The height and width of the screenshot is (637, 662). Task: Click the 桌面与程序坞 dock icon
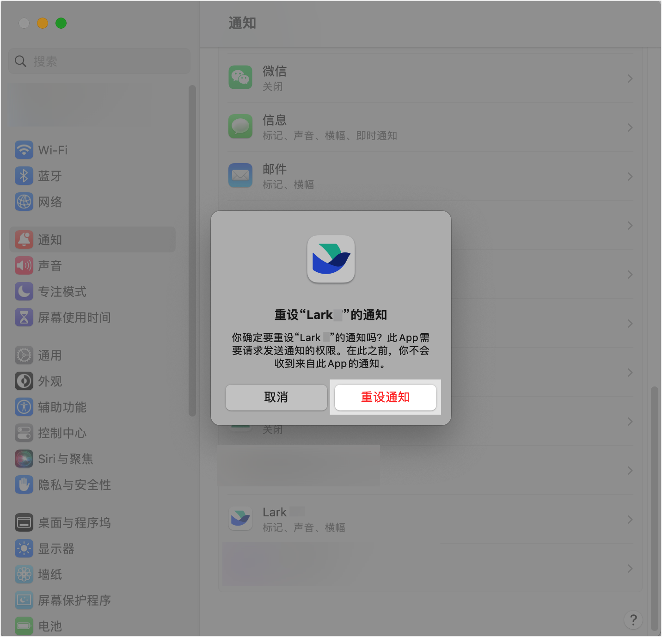tap(24, 522)
